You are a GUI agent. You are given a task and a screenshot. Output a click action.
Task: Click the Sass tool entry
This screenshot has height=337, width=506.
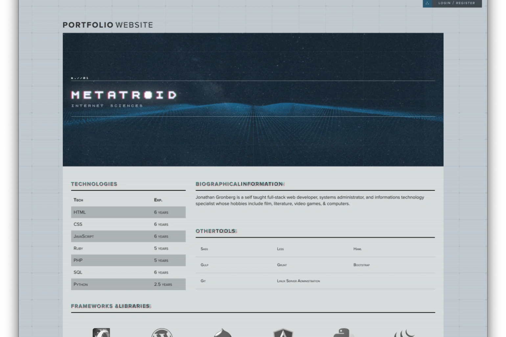204,249
